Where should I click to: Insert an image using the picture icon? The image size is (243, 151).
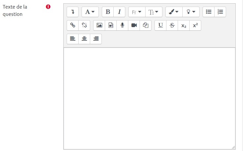[99, 25]
